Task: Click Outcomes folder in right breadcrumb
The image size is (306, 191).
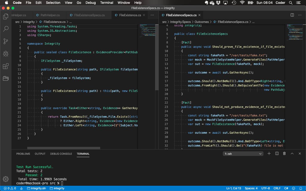Action: pos(201,22)
